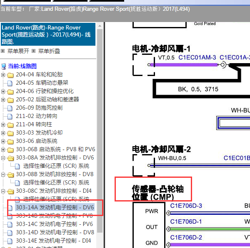Click the tree panel scroll-up arrow
This screenshot has height=248, width=250.
(100, 26)
